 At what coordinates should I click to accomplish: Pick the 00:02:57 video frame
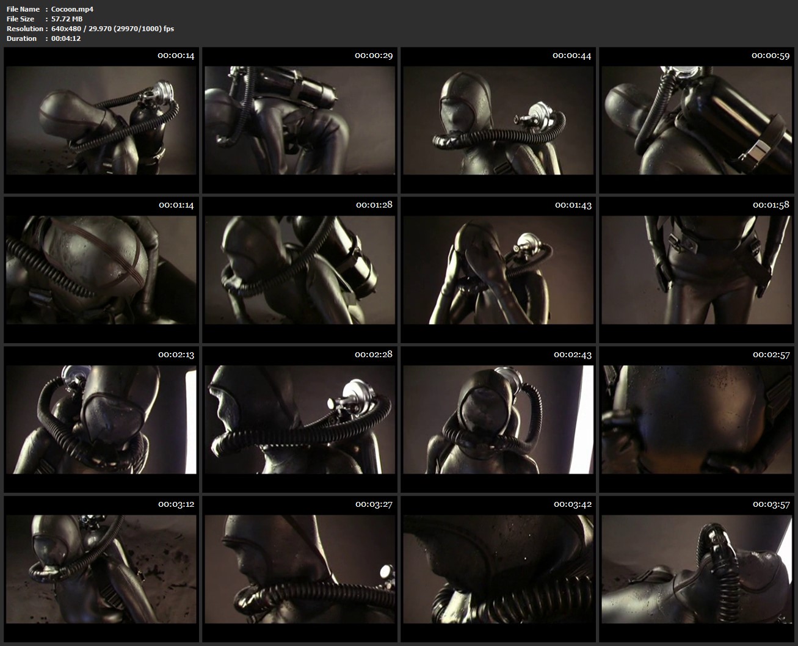697,419
